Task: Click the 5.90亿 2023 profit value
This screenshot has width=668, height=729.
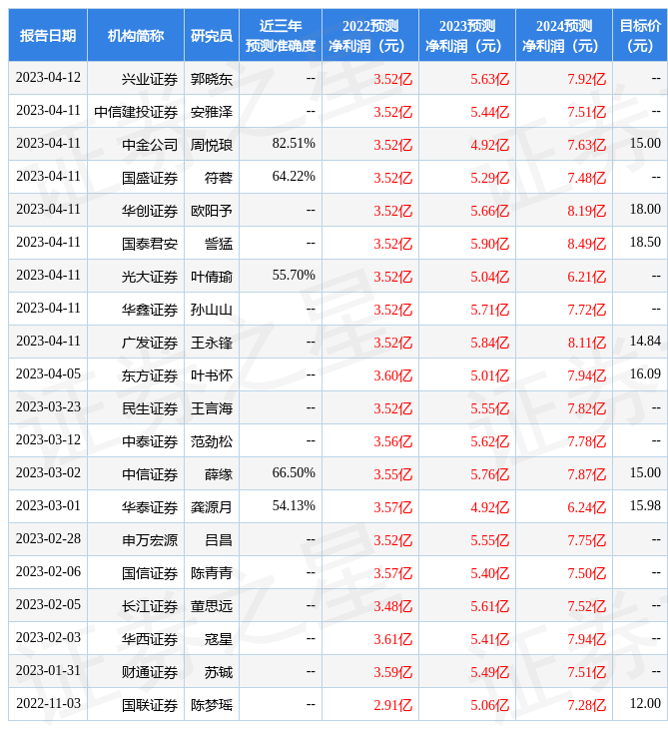Action: pyautogui.click(x=489, y=244)
